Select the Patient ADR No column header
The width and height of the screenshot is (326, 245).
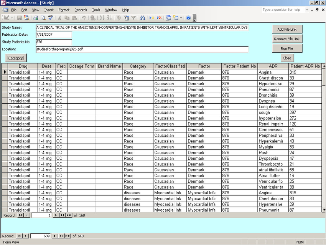[x=305, y=66]
